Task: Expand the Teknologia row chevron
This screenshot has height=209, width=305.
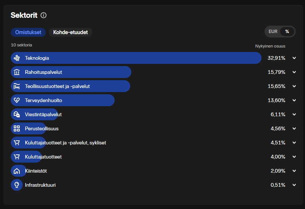Action: (294, 58)
